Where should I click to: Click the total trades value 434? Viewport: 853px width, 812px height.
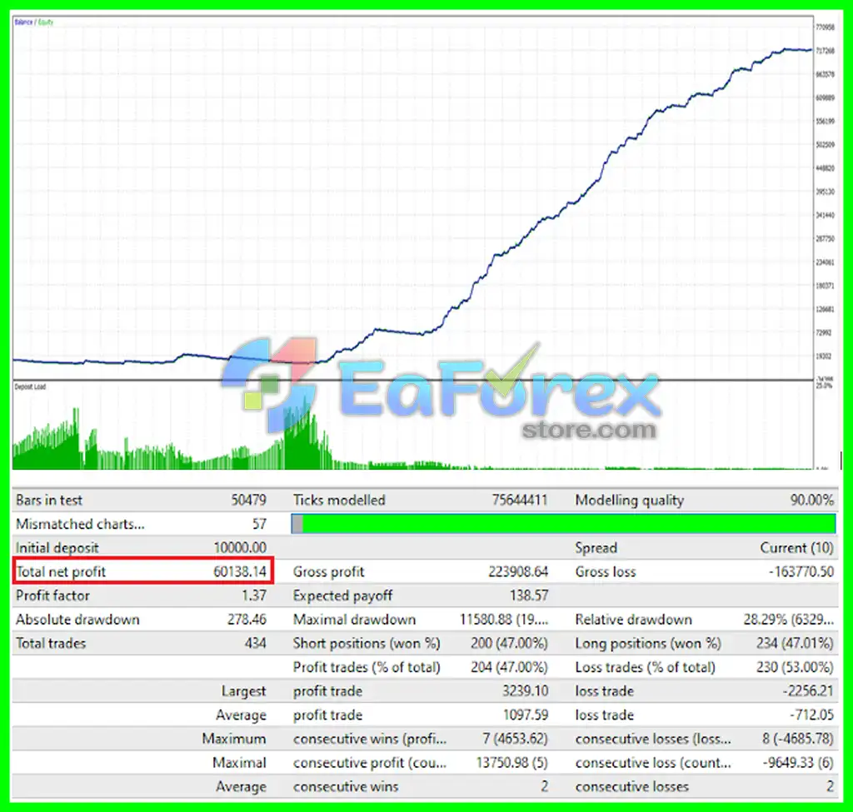[256, 644]
